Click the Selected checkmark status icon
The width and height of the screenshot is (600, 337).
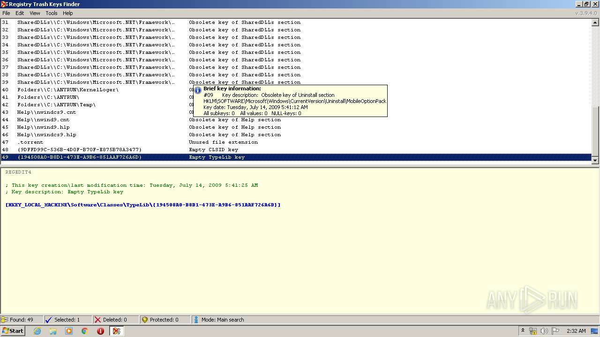[x=49, y=320]
